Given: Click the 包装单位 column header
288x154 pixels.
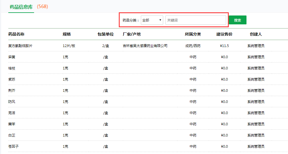Looking at the screenshot, I should coord(106,34).
